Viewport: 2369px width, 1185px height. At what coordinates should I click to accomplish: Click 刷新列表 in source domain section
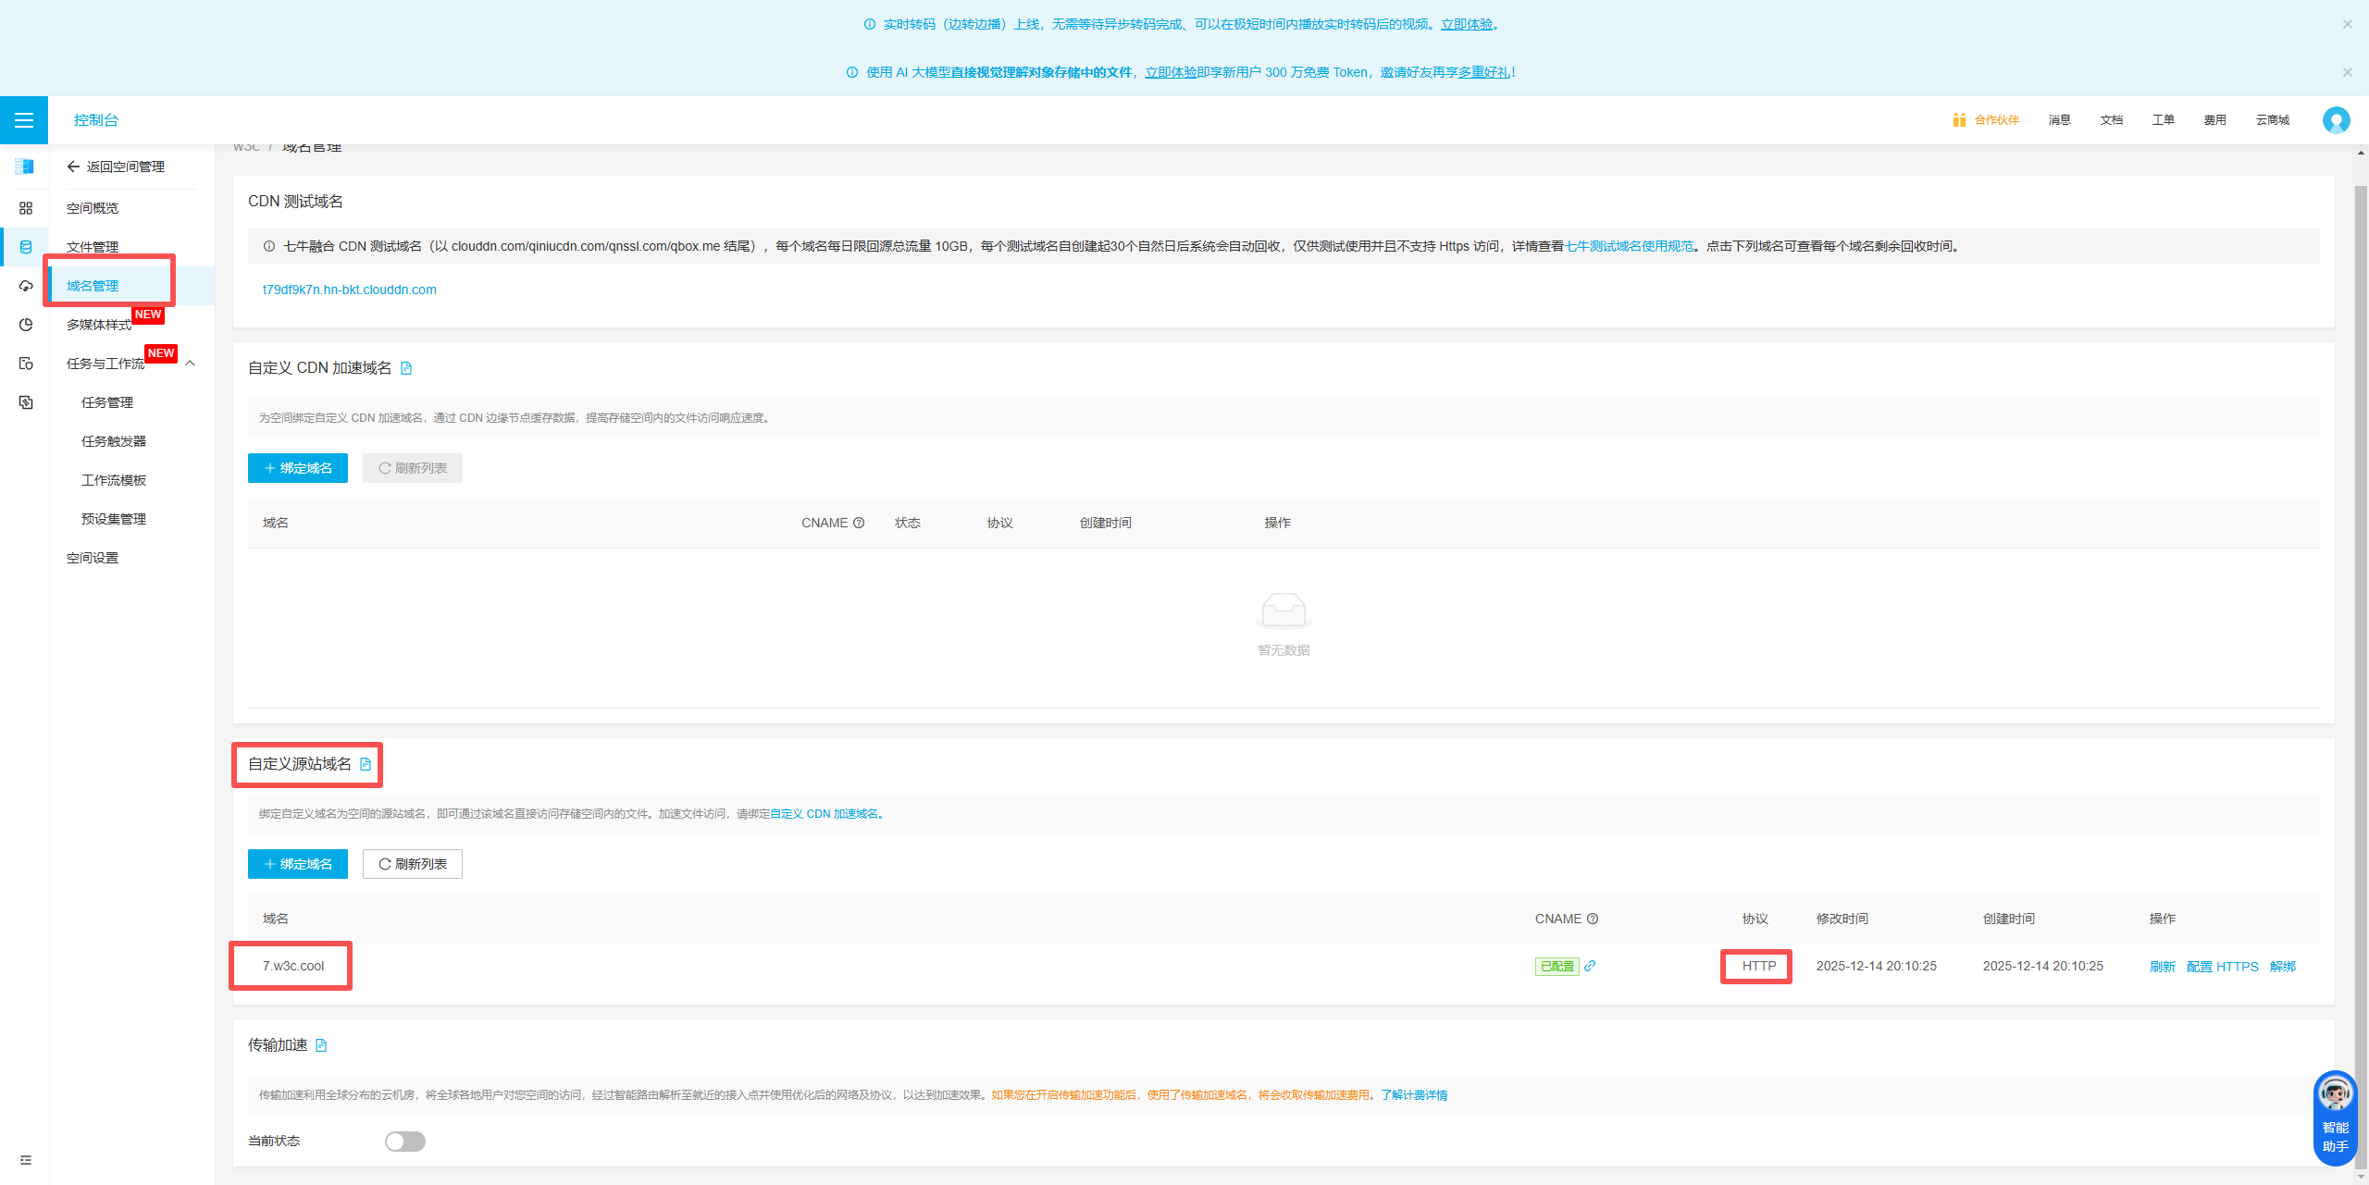click(x=413, y=864)
